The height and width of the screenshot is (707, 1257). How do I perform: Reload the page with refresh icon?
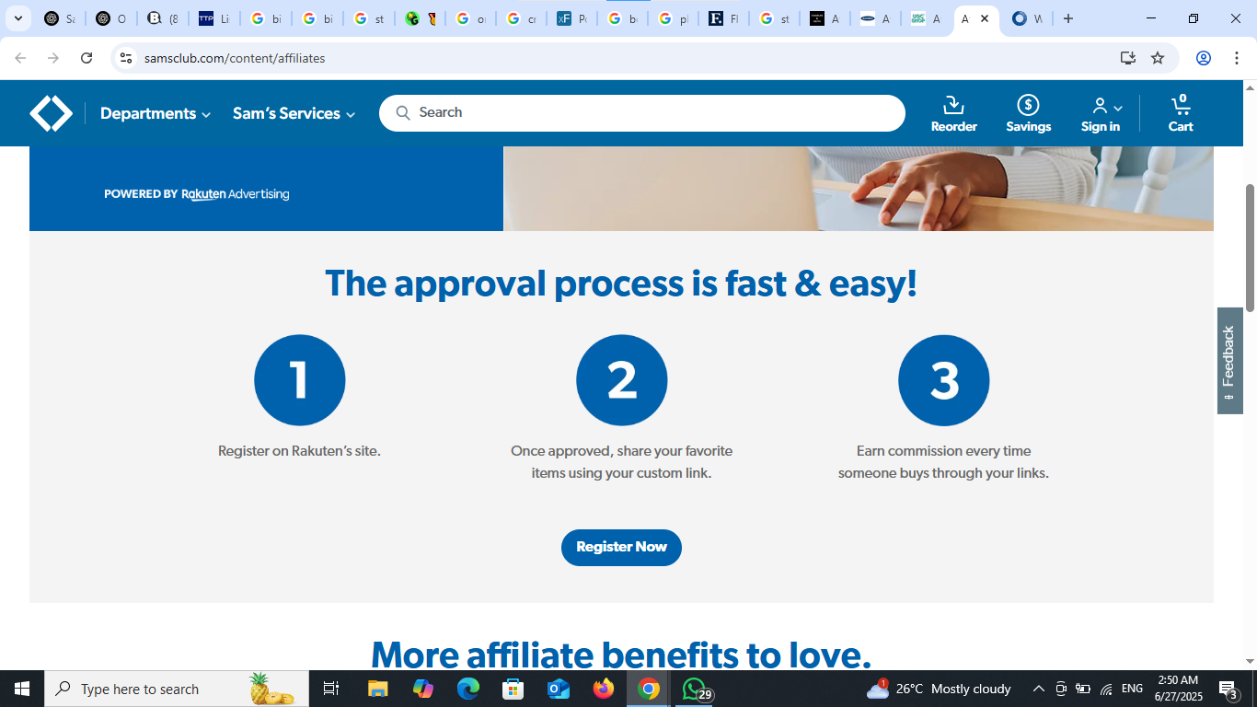(86, 58)
